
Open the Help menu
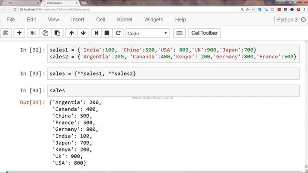(x=180, y=19)
